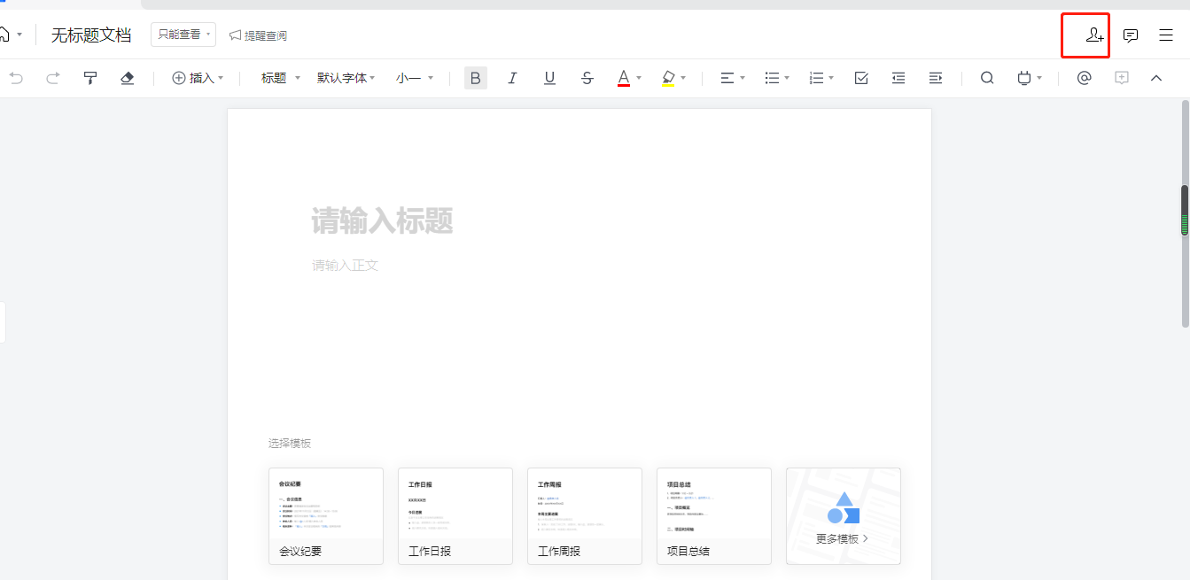Click the bulleted list icon
Screen dimensions: 1190x580
click(x=773, y=78)
